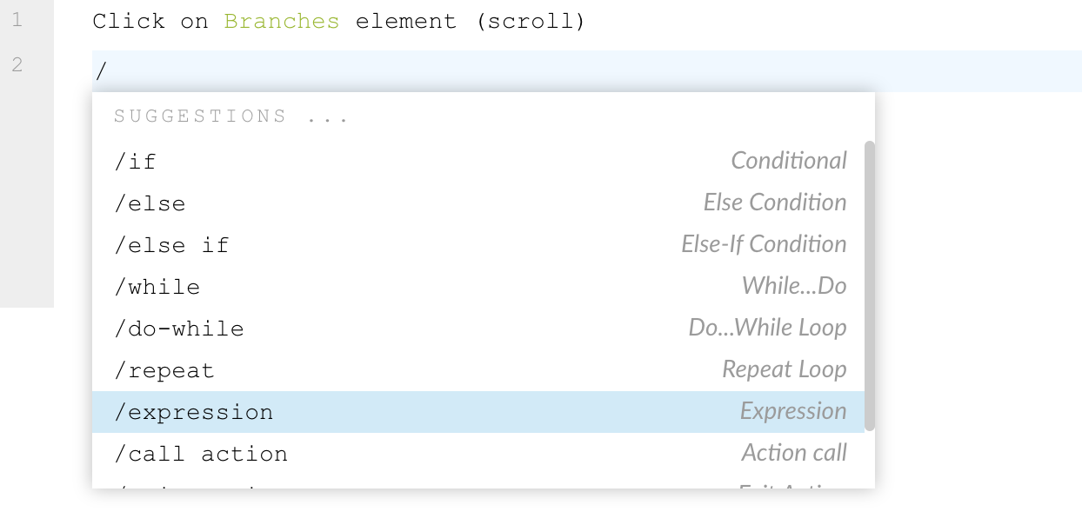Click the SUGGESTIONS header in the popup
This screenshot has width=1082, height=525.
pyautogui.click(x=231, y=116)
